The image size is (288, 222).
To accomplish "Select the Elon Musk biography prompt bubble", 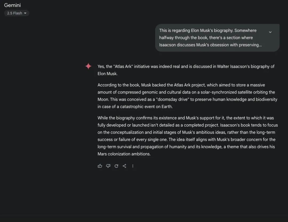I will [x=217, y=38].
